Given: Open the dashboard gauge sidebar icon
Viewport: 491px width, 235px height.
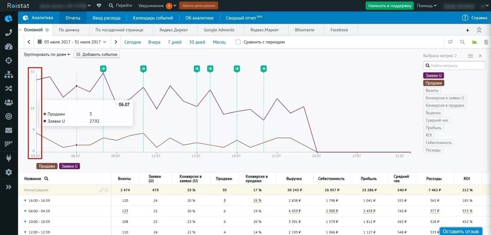Looking at the screenshot, I should 9,47.
